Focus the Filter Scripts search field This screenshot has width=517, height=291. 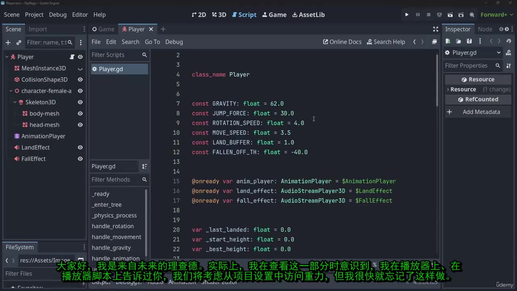pos(120,55)
